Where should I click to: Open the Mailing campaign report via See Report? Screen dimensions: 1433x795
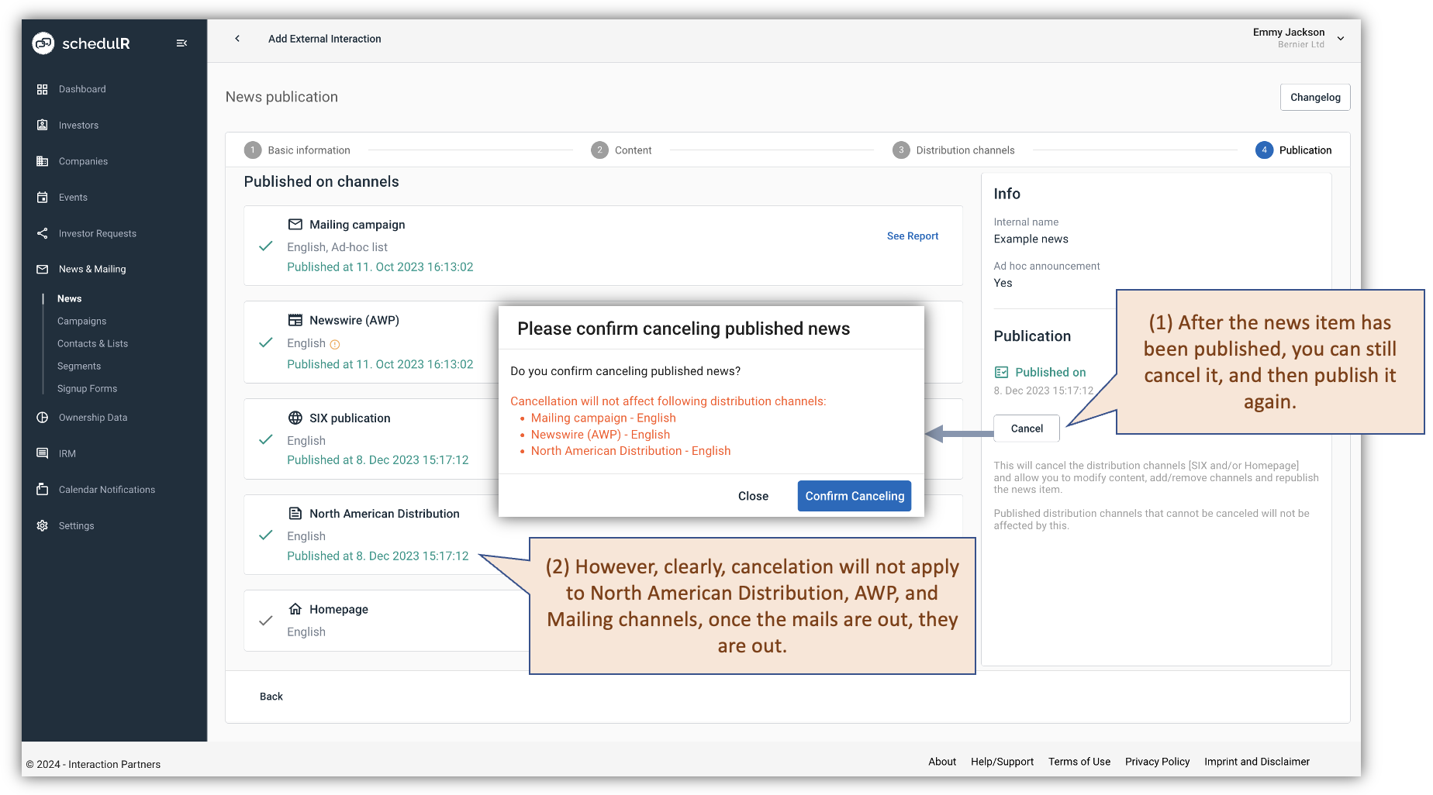click(912, 236)
